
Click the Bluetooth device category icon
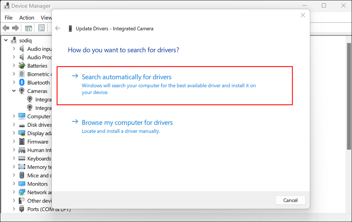[x=22, y=82]
